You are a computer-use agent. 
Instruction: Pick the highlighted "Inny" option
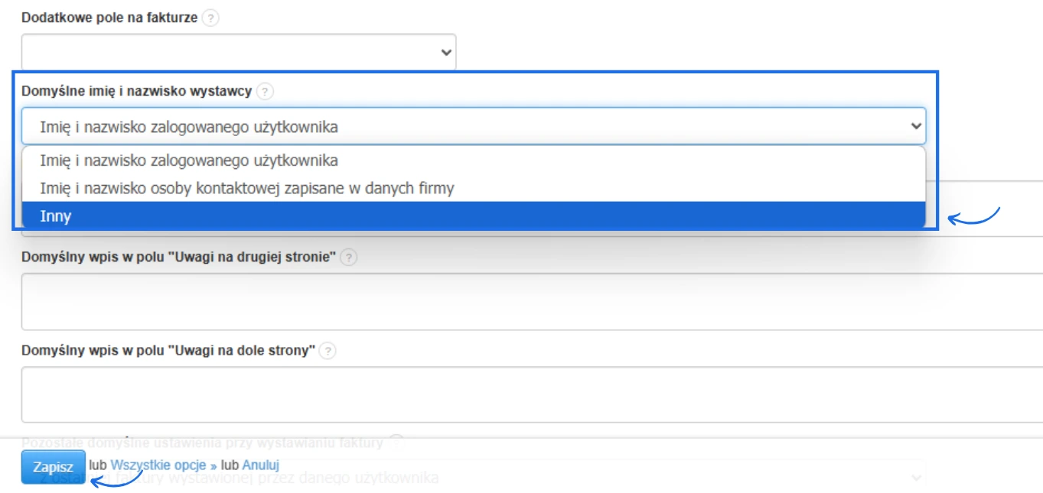pos(56,216)
